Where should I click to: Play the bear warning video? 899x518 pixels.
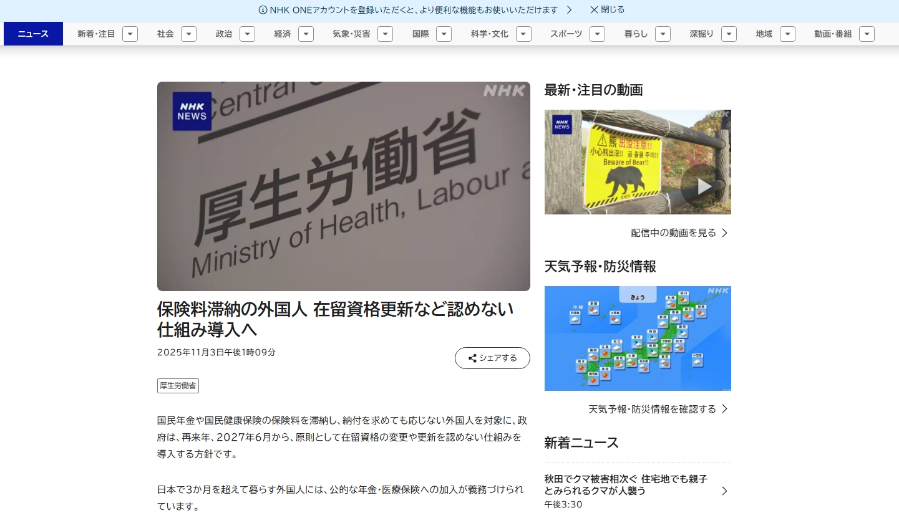click(x=704, y=186)
